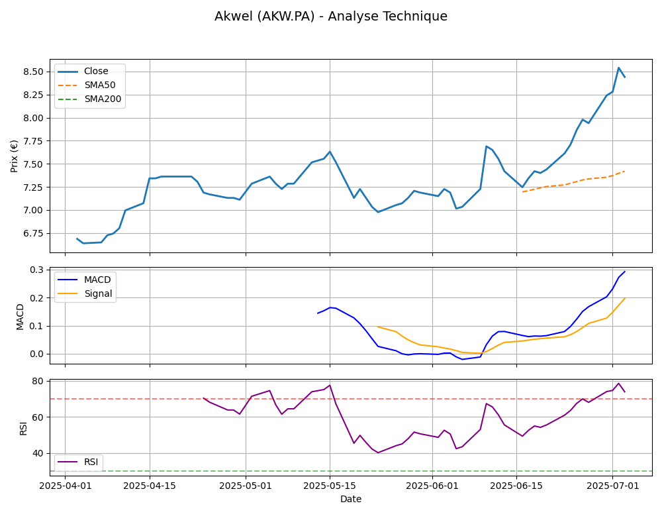Click the 7.25 price tick label
Viewport: 662px width, 530px height.
[x=33, y=187]
